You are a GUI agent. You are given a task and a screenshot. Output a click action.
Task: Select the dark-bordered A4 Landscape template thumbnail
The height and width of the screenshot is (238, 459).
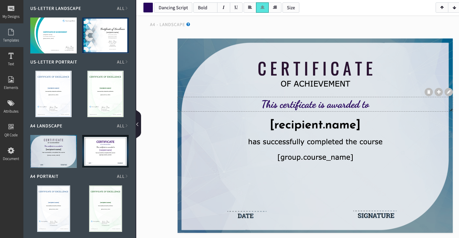[x=105, y=151]
